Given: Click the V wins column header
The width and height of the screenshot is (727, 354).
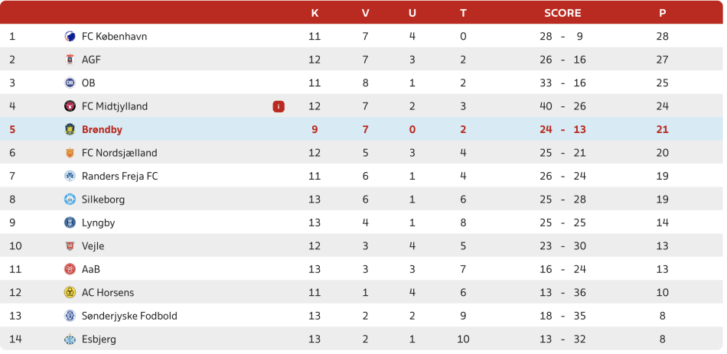Looking at the screenshot, I should click(x=365, y=13).
